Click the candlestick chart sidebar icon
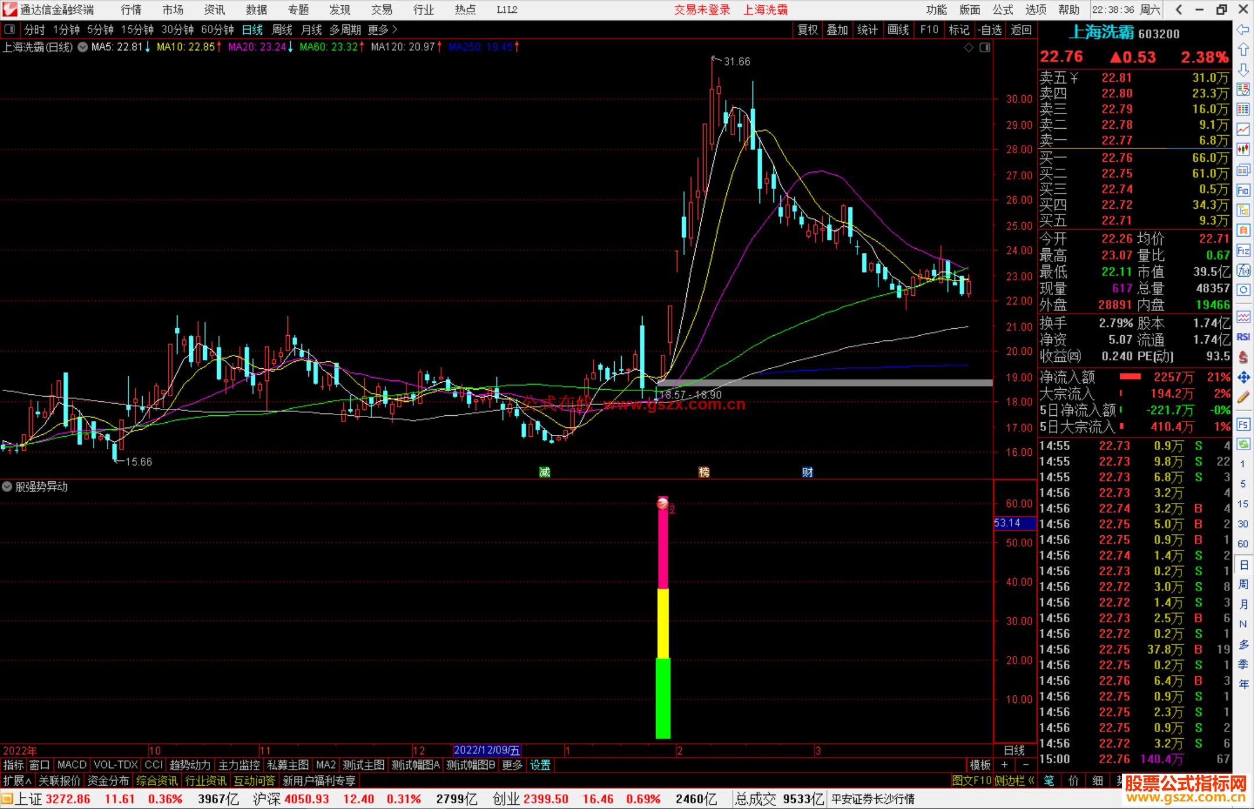Viewport: 1254px width, 809px height. [1243, 150]
